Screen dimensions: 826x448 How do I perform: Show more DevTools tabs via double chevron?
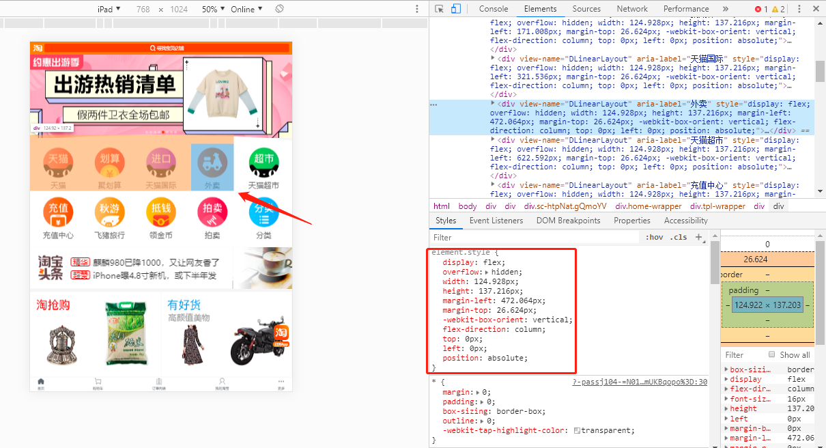pos(725,9)
